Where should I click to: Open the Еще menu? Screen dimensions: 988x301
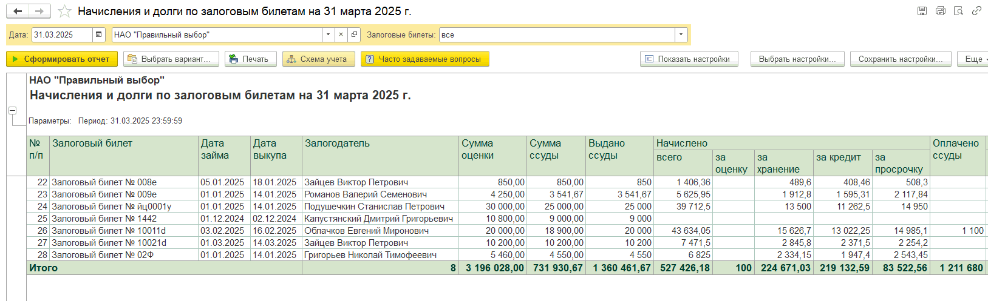click(x=973, y=59)
